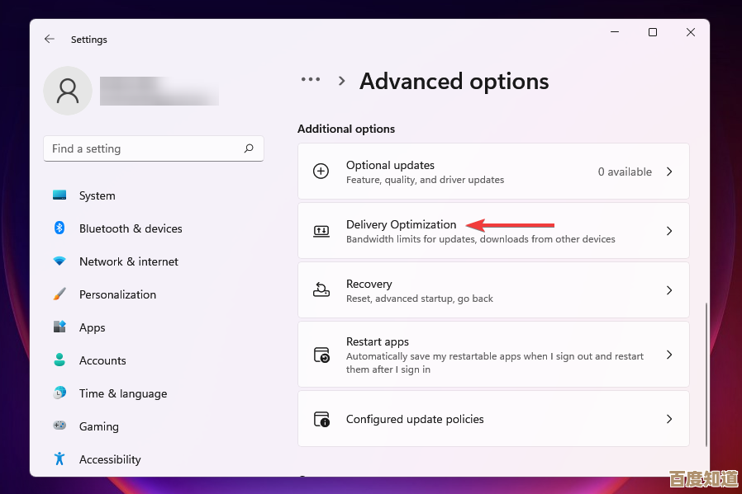The height and width of the screenshot is (494, 742).
Task: Click the Accessibility figure icon
Action: 59,459
